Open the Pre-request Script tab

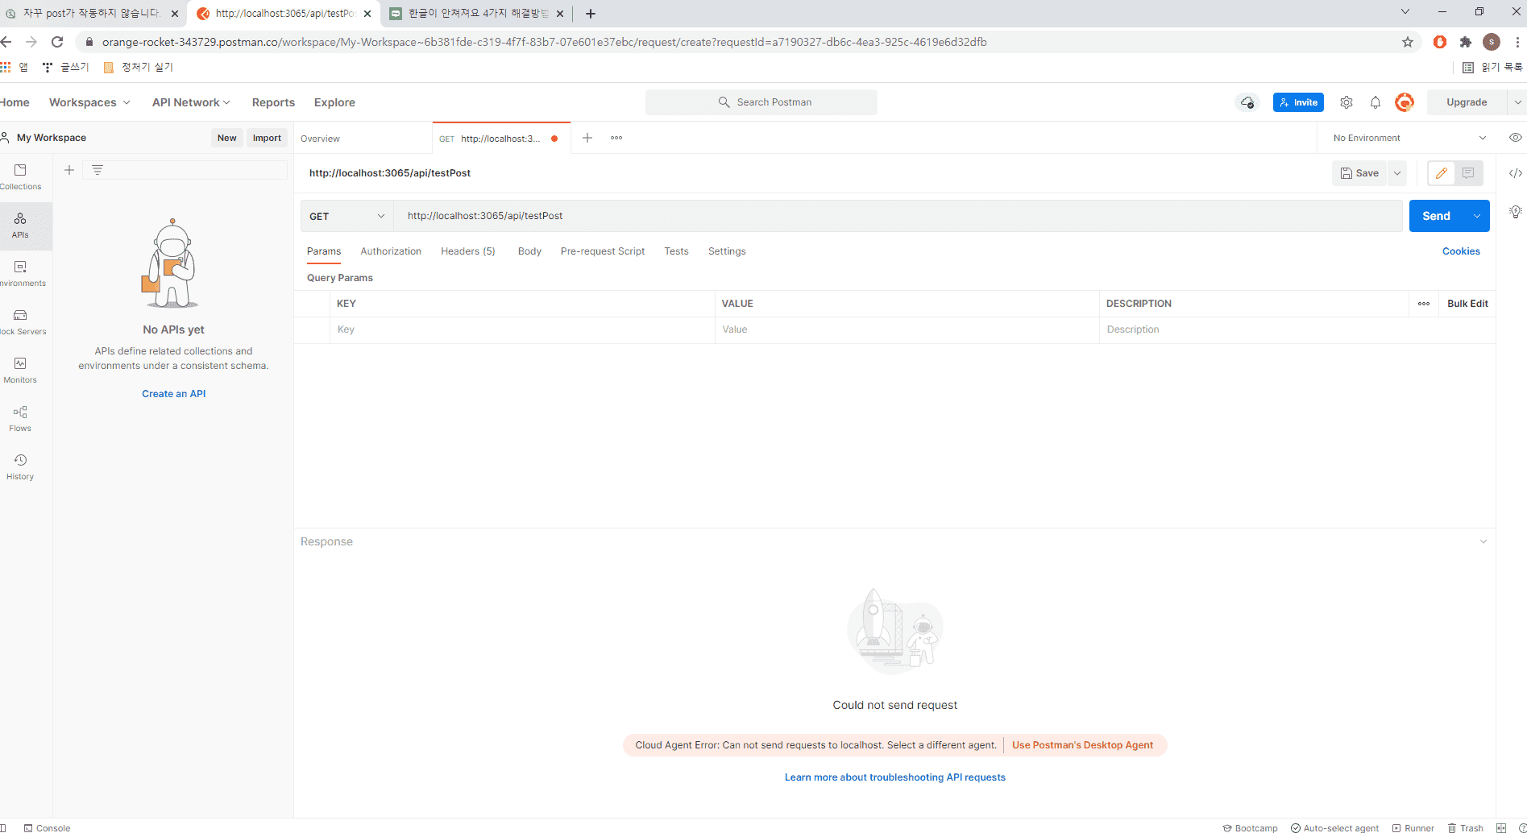pyautogui.click(x=603, y=251)
